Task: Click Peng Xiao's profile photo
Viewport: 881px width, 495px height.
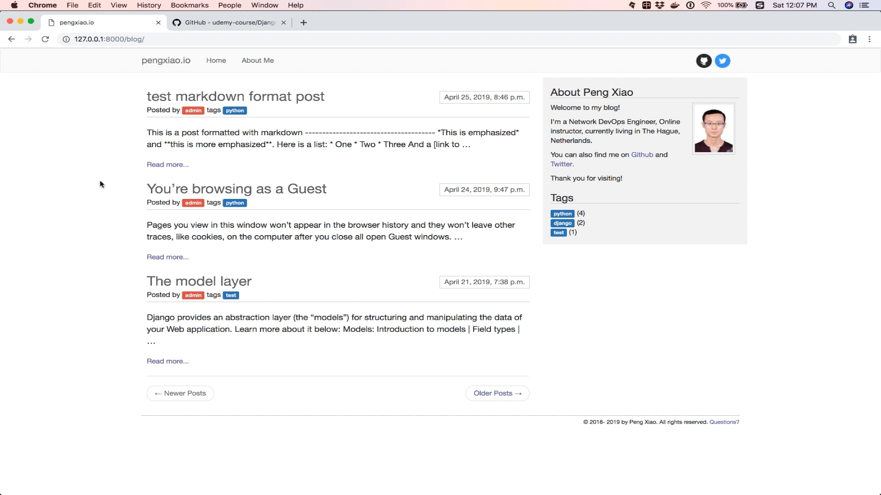Action: point(713,129)
